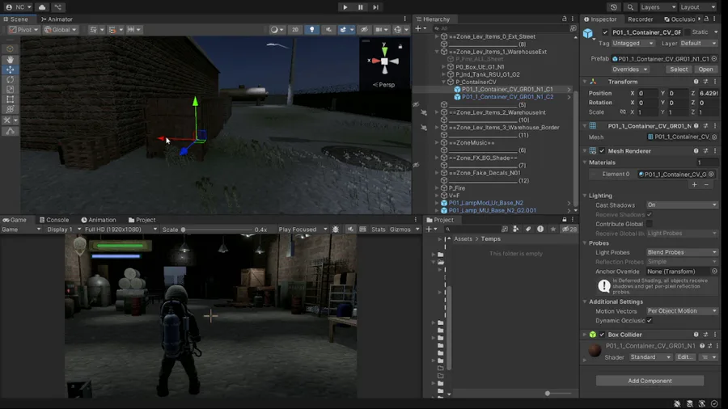728x409 pixels.
Task: Toggle Dynamic Occlusion checkbox
Action: [x=649, y=320]
